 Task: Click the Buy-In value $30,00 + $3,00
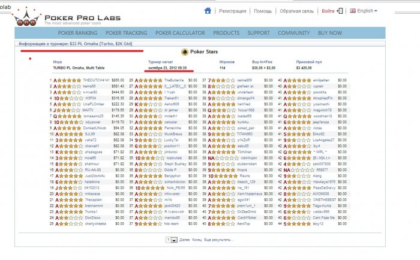[x=263, y=68]
